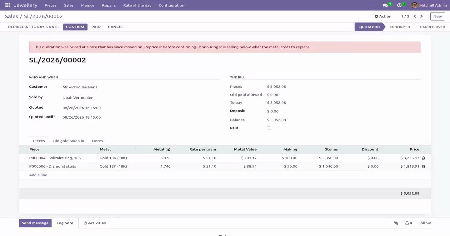450x236 pixels.
Task: Click Add a line link
Action: point(38,175)
